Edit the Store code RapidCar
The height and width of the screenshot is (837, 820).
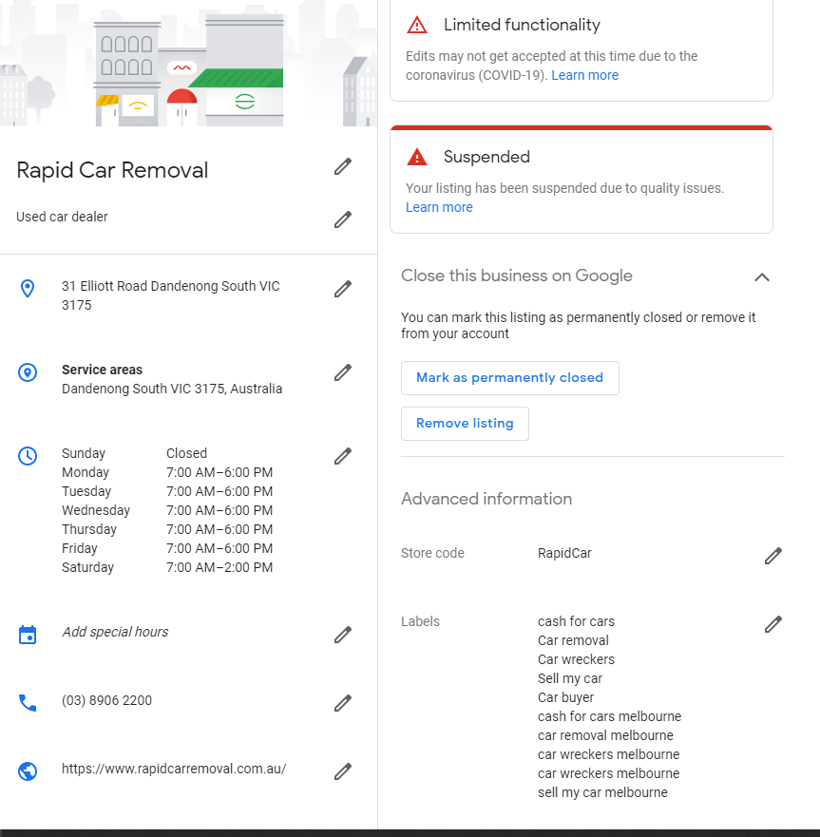coord(773,556)
